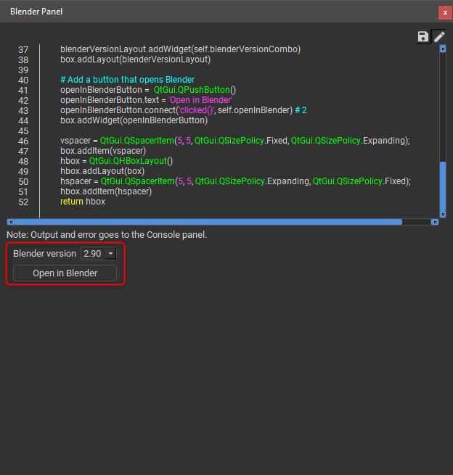
Task: Click the vertical scrollbar top arrow
Action: (443, 49)
